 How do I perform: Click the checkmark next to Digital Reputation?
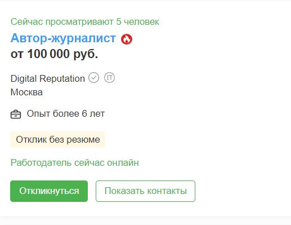93,78
